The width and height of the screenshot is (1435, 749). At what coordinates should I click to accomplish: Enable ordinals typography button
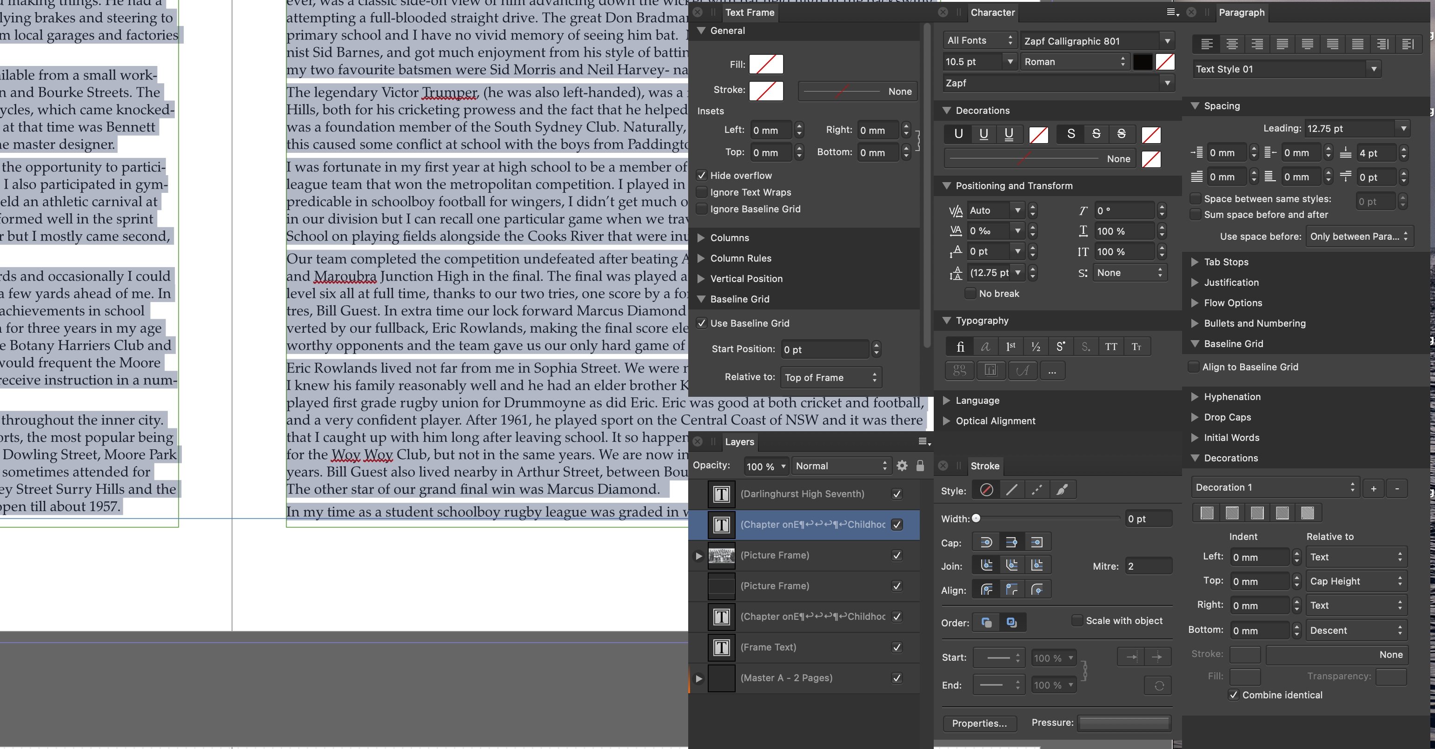click(x=1010, y=347)
